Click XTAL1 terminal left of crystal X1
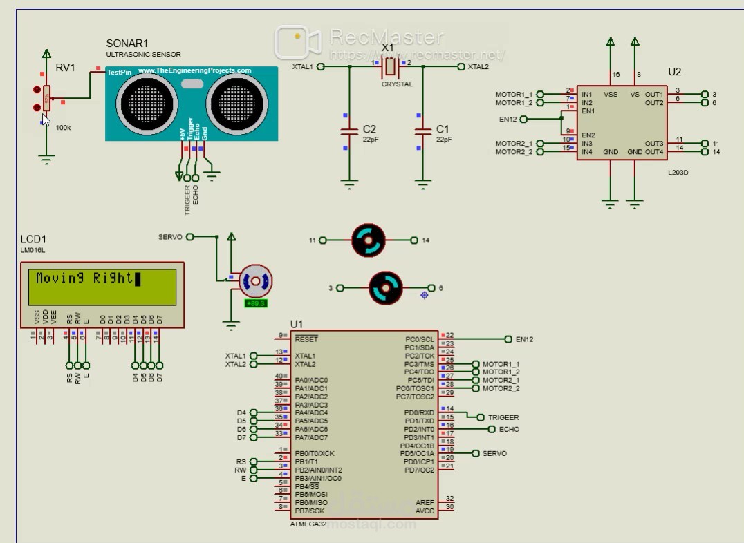This screenshot has height=543, width=744. 321,67
